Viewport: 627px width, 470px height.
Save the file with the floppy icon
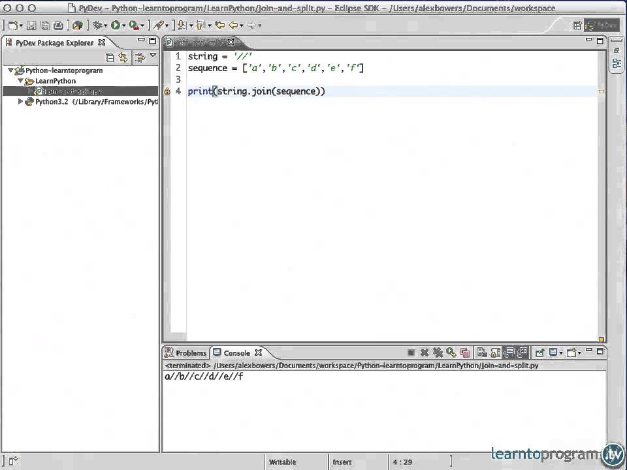tap(31, 25)
